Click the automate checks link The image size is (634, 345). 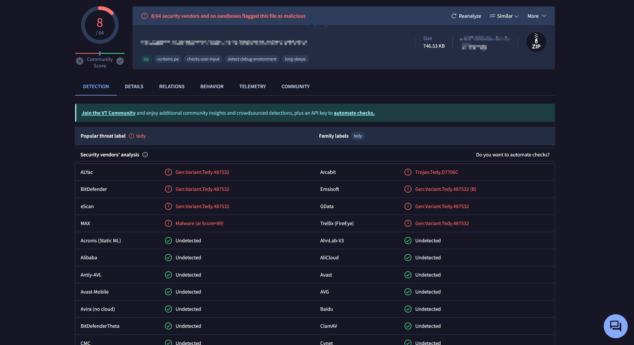tap(354, 113)
